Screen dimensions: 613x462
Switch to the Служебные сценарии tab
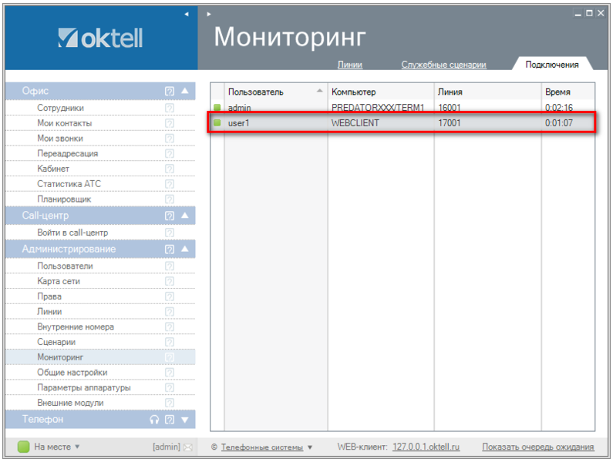(443, 65)
